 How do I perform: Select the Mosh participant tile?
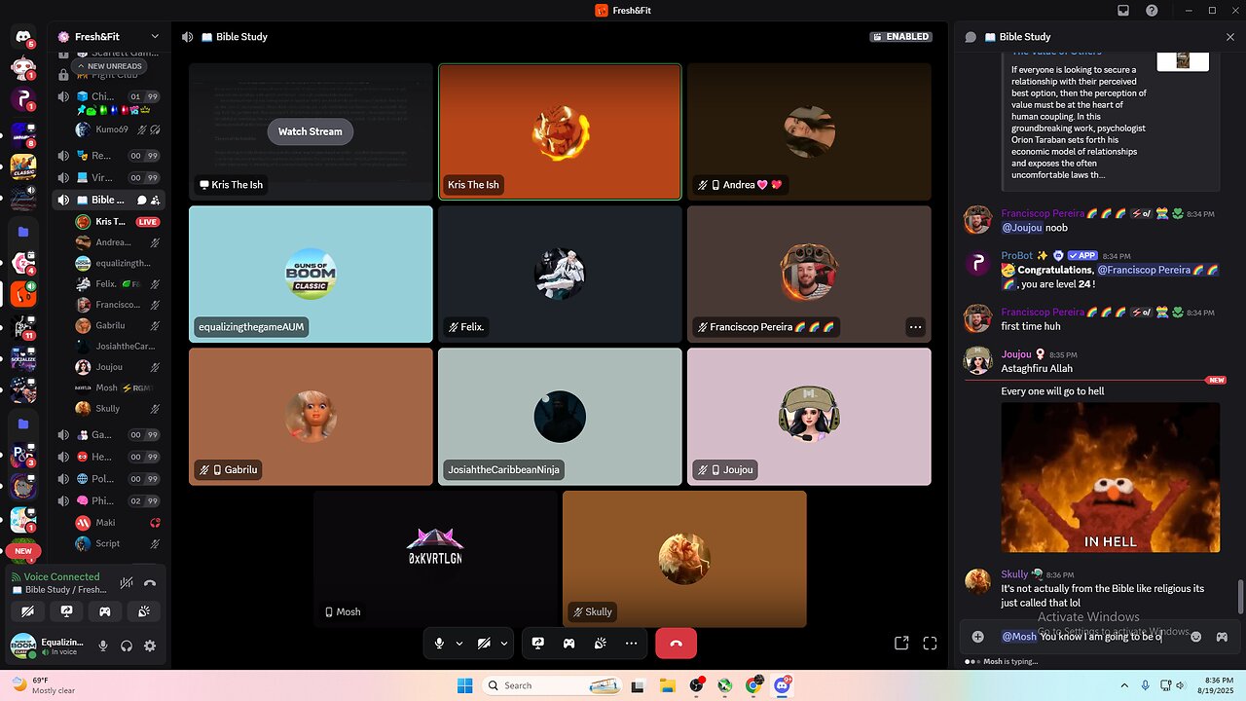[x=435, y=559]
